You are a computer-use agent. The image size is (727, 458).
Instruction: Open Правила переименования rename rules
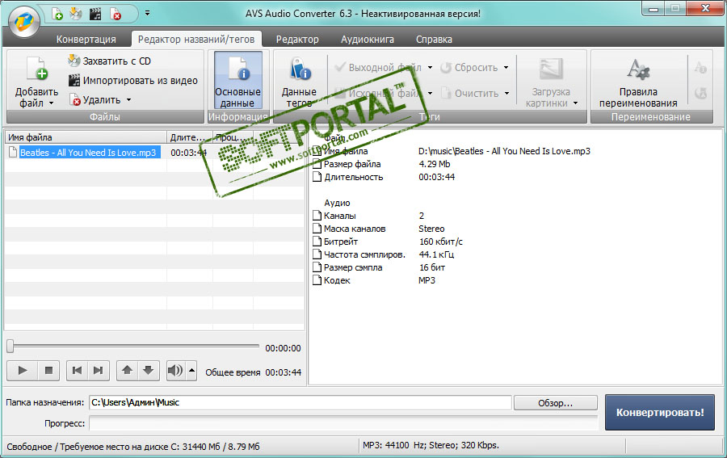pos(638,82)
